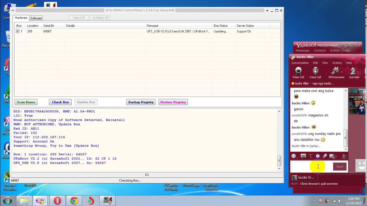
Task: Click the Details column header
Action: tap(105, 26)
